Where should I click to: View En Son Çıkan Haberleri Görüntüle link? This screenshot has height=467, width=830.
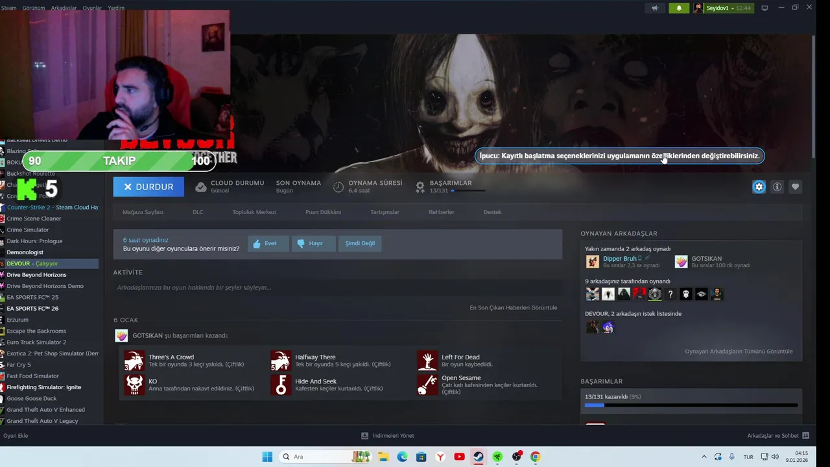click(514, 307)
